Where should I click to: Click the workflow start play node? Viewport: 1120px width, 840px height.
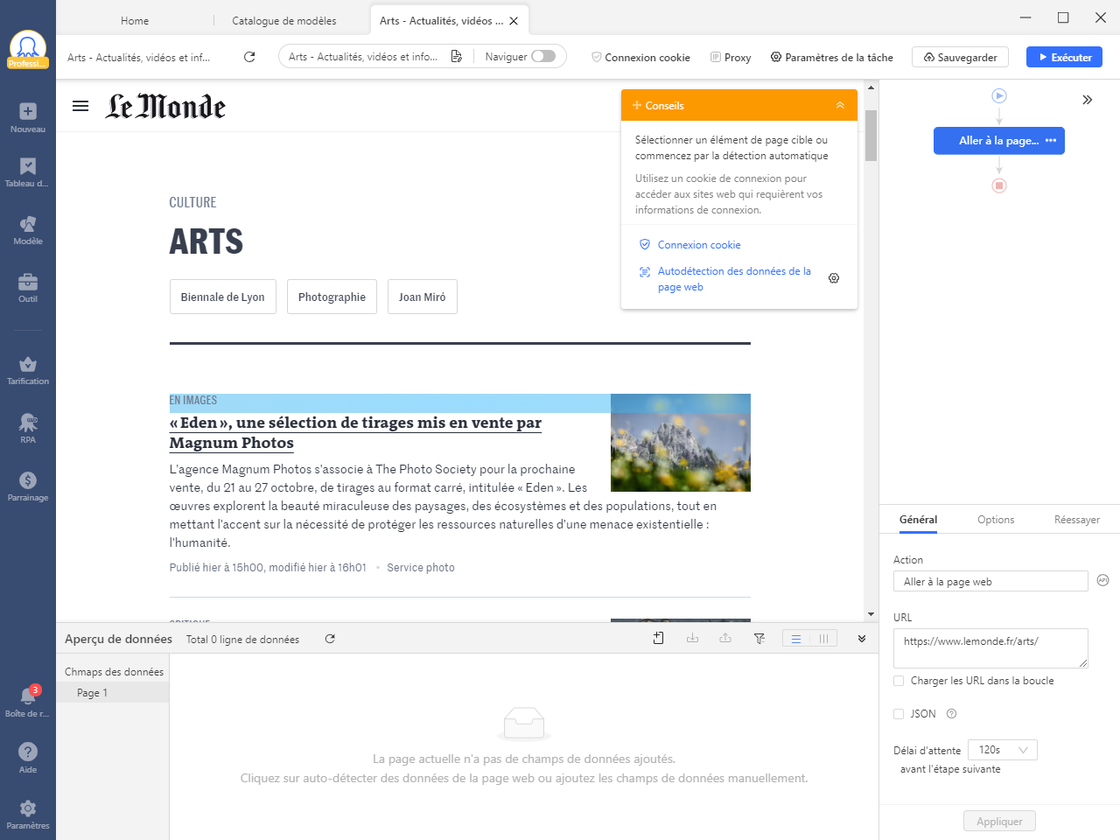point(999,95)
